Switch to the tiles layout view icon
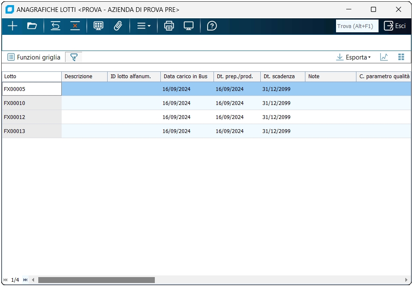 (x=401, y=57)
